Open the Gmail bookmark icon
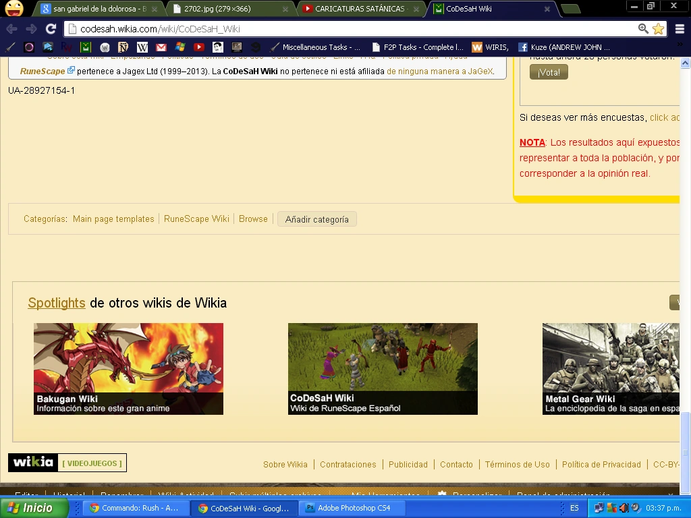 [161, 47]
